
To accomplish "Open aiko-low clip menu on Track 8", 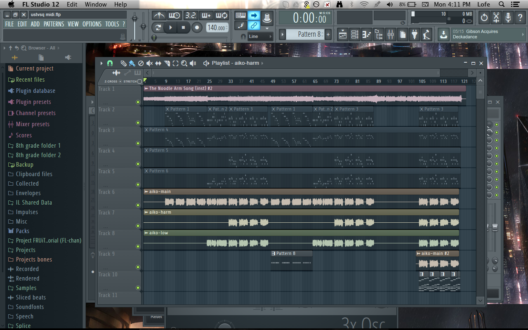I will [x=146, y=233].
